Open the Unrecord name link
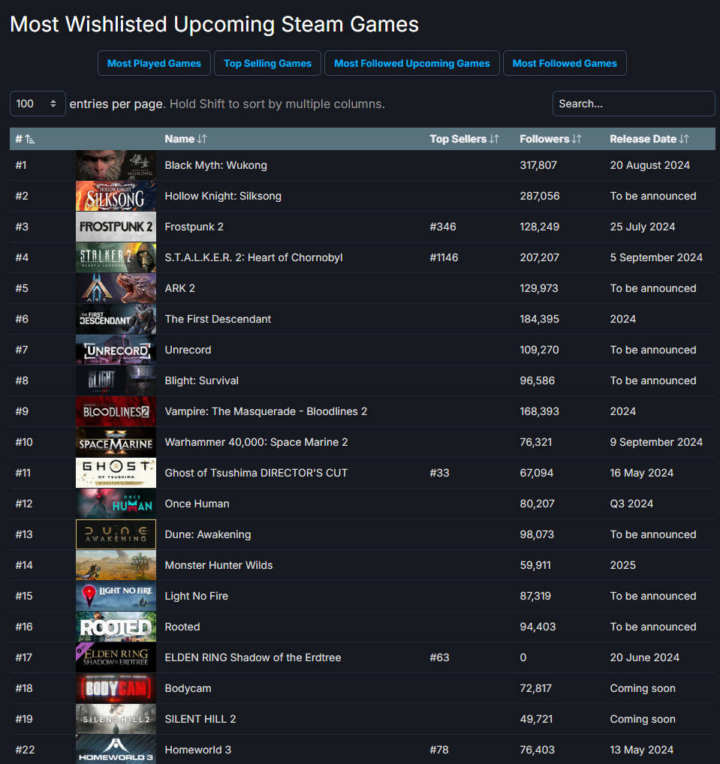 pos(188,350)
